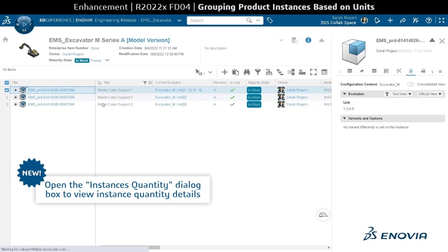
Task: Toggle the Consolidated View switch
Action: tap(411, 84)
